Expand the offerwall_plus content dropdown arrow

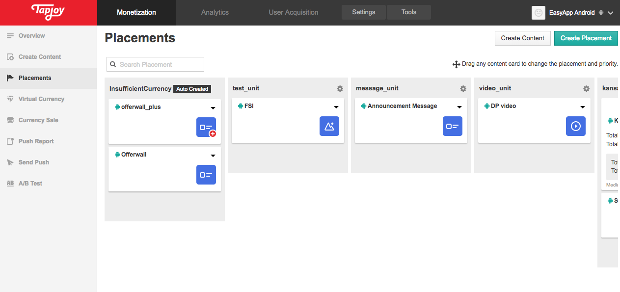click(x=213, y=107)
